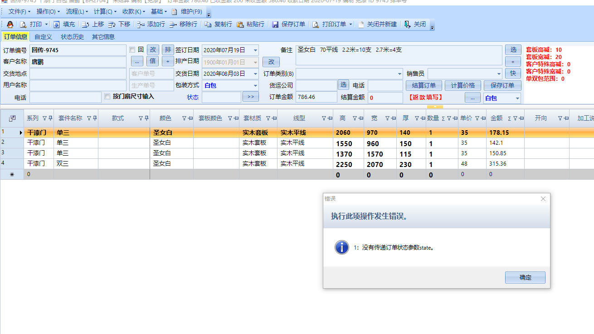The height and width of the screenshot is (334, 594).
Task: Click the 计算价格 button
Action: (x=463, y=85)
